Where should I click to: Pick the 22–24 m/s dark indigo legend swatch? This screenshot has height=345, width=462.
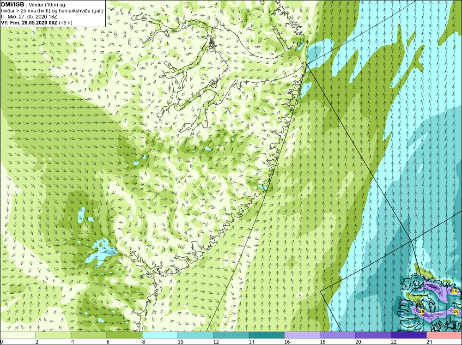(x=409, y=335)
